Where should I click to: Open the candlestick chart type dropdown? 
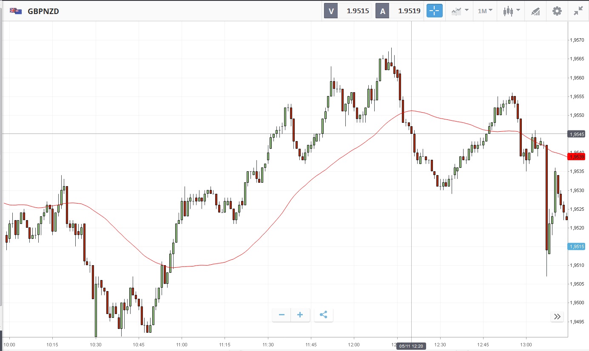pos(511,11)
